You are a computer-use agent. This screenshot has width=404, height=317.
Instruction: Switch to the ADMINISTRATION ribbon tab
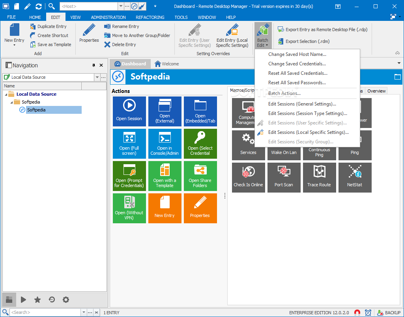[108, 17]
